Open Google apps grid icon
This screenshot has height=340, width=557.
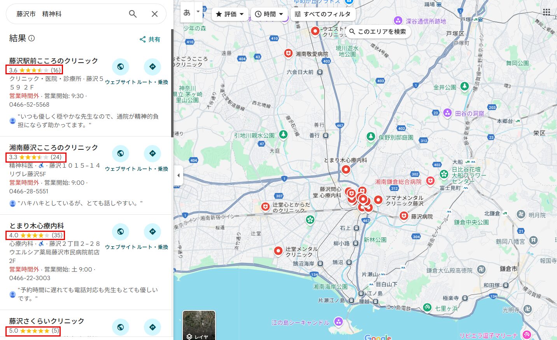click(546, 12)
